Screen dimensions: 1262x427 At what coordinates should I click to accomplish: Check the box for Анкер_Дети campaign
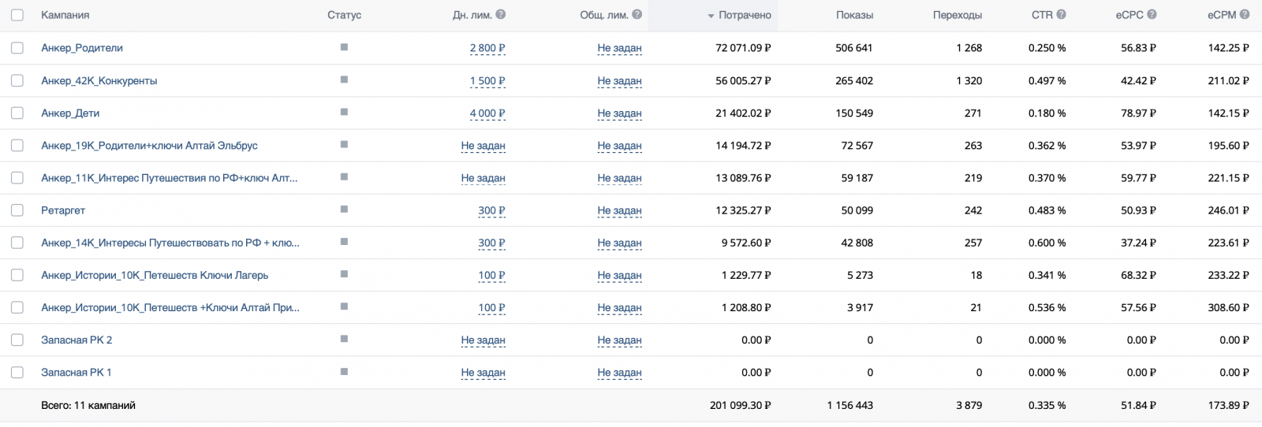(17, 113)
